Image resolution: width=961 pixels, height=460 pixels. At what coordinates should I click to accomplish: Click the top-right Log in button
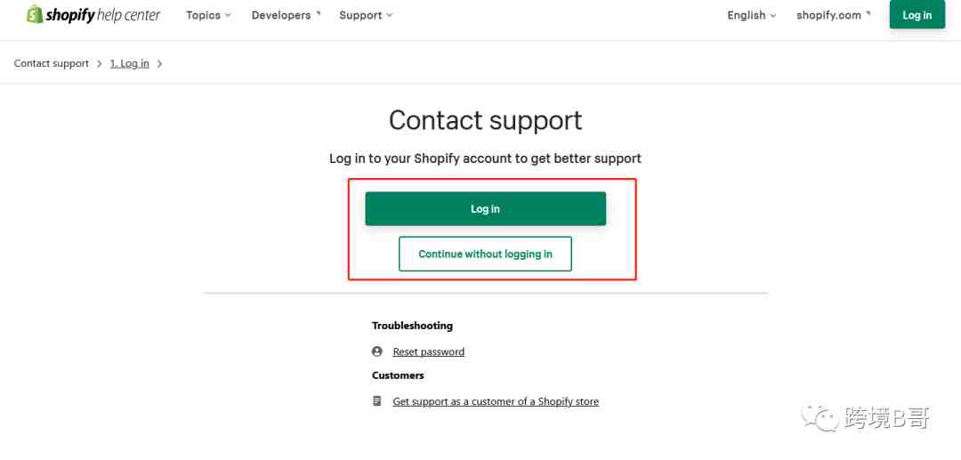pos(917,15)
